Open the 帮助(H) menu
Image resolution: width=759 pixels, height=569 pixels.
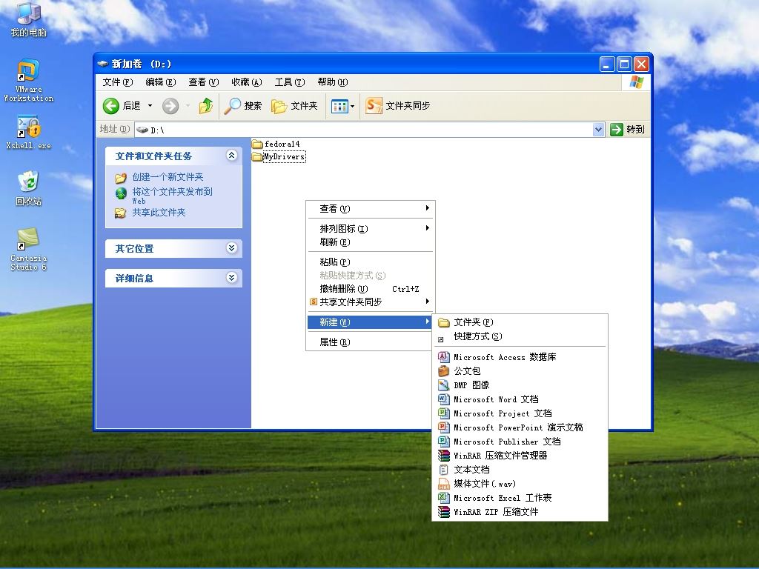pyautogui.click(x=333, y=82)
